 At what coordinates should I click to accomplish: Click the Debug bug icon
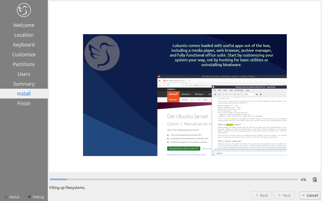(x=29, y=197)
